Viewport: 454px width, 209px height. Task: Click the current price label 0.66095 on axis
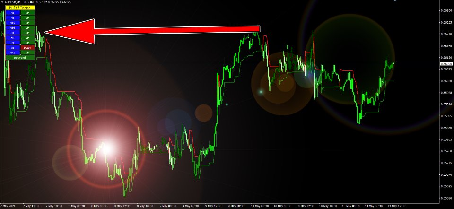click(x=446, y=64)
